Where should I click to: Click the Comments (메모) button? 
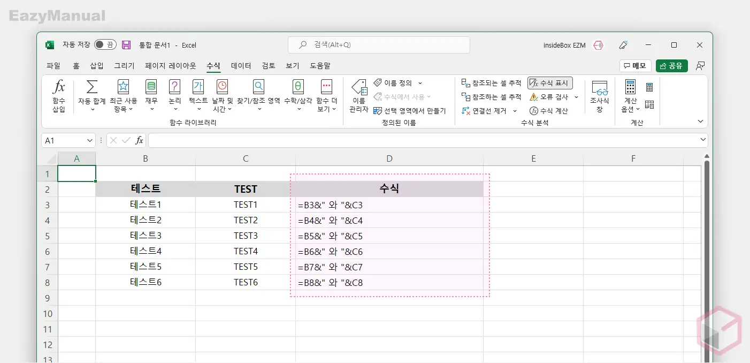636,66
